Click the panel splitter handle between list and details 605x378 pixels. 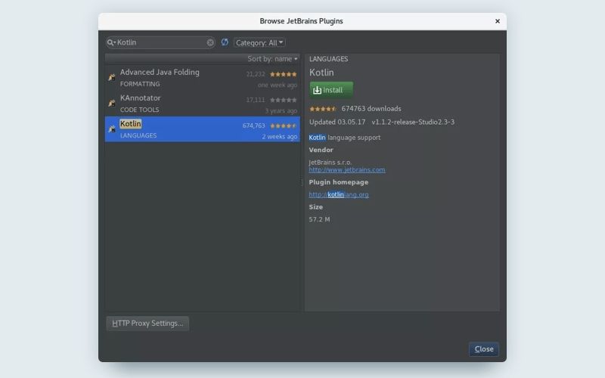coord(302,182)
